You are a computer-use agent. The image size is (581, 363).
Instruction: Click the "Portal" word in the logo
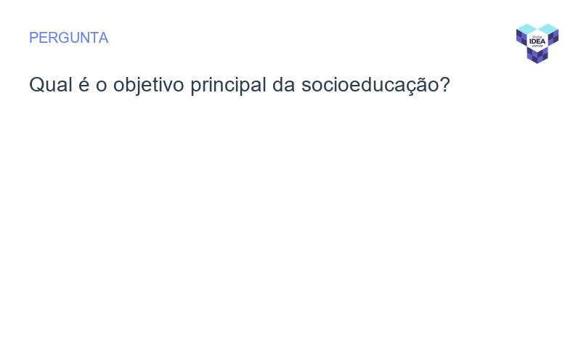537,36
